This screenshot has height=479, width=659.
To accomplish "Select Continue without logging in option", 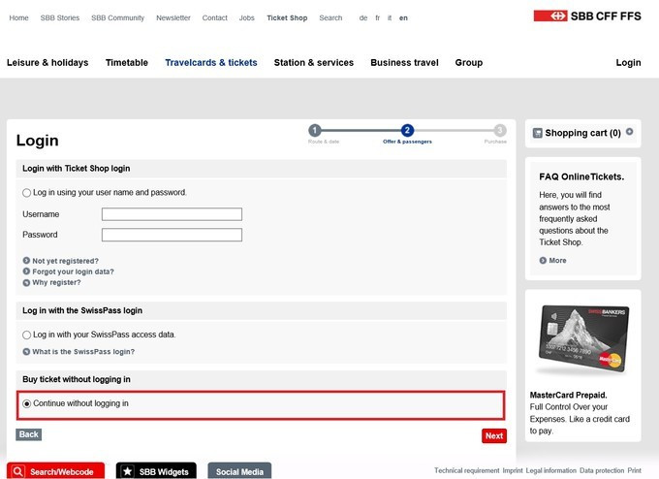I will point(27,403).
